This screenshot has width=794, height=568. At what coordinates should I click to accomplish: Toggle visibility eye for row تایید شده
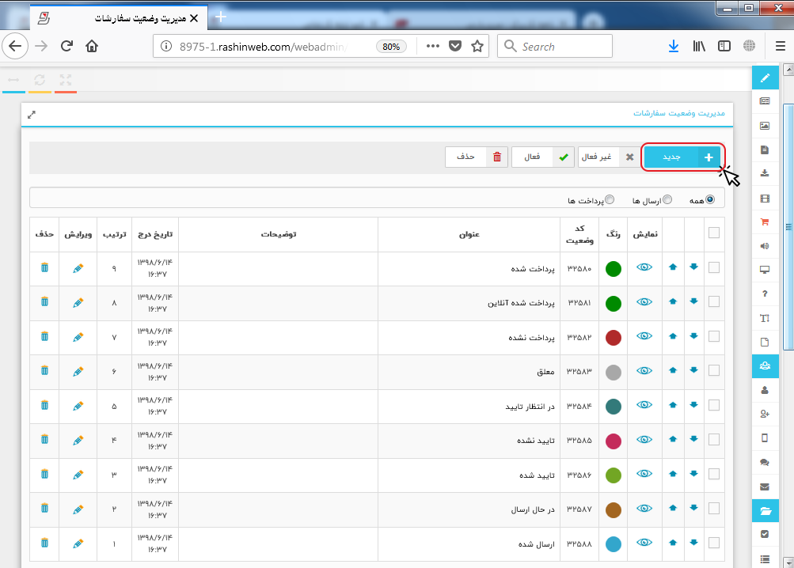pyautogui.click(x=644, y=474)
